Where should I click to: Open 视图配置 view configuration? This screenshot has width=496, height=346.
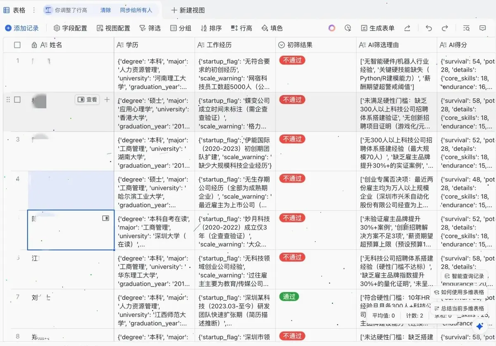(113, 28)
